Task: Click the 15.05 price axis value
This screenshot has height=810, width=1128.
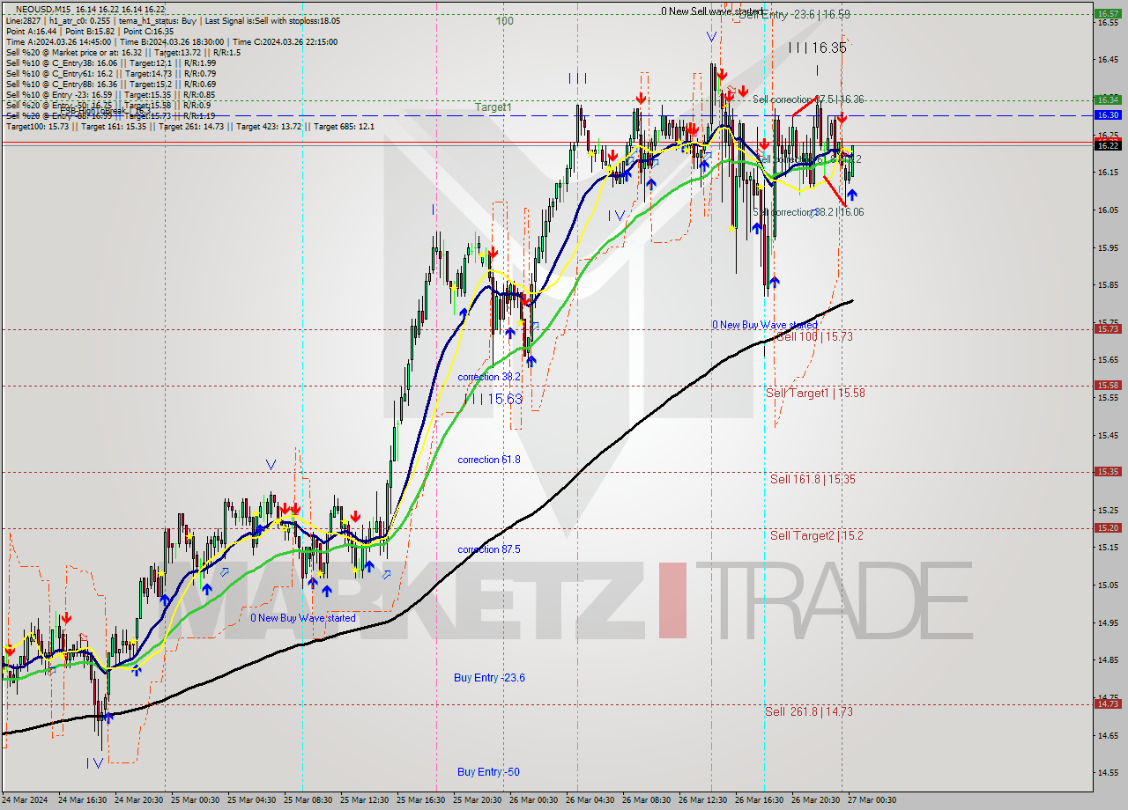Action: coord(1107,585)
